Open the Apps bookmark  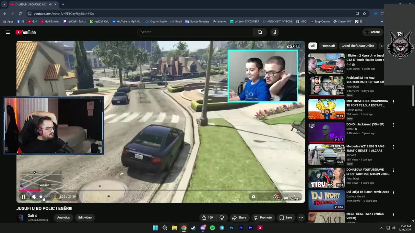[x=8, y=22]
